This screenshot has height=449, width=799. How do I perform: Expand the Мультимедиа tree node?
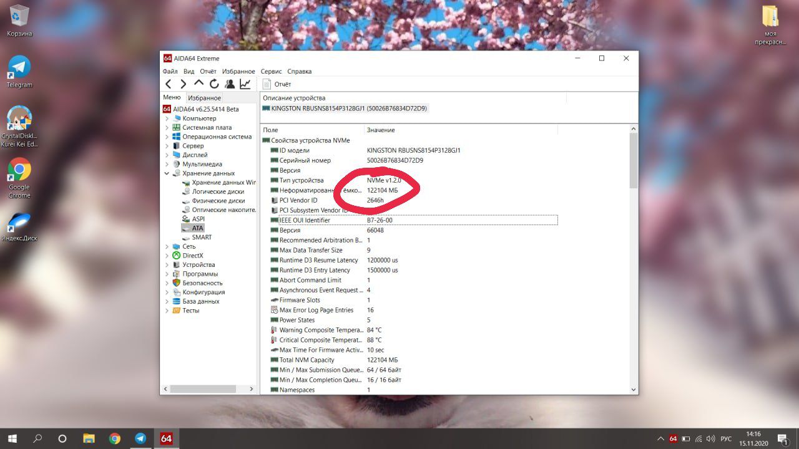click(167, 164)
